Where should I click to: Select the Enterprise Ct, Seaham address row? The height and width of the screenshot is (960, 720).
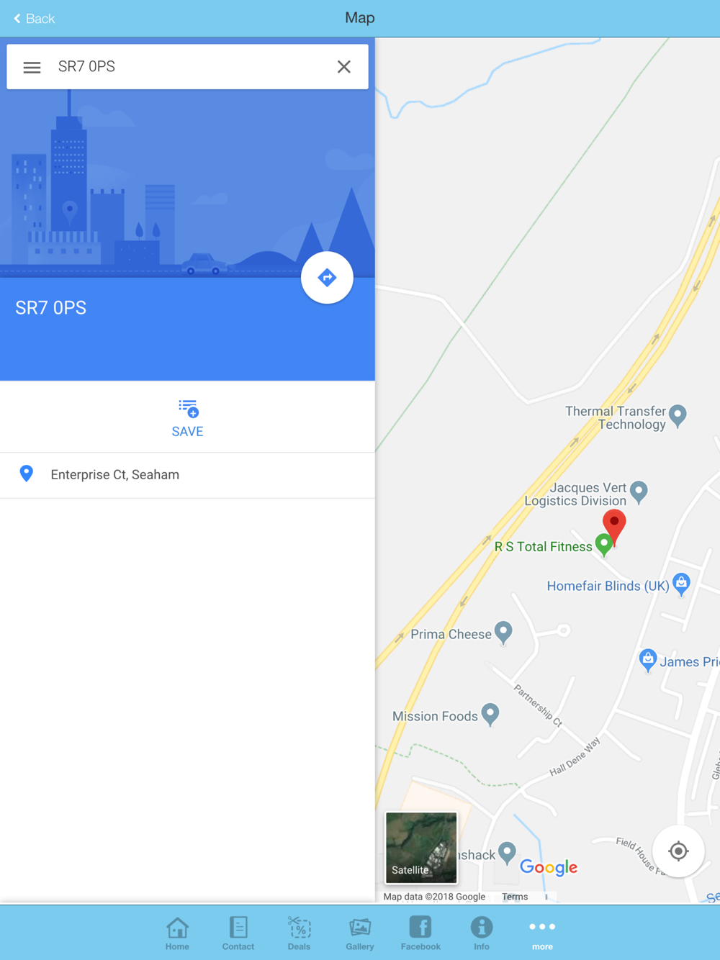[x=187, y=475]
